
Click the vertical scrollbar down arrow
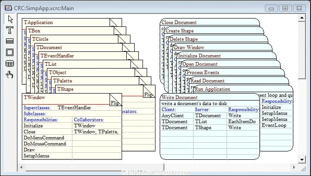[302, 159]
